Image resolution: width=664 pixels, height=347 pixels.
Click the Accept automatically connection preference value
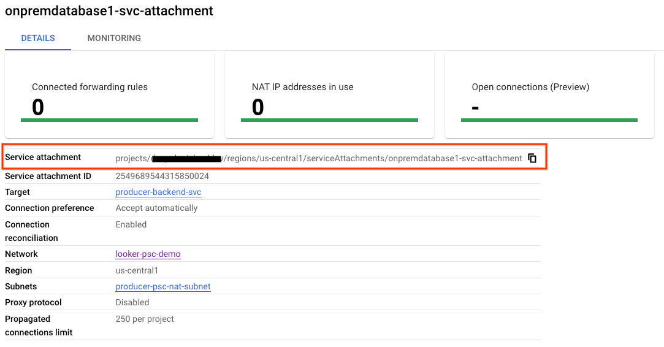coord(156,208)
